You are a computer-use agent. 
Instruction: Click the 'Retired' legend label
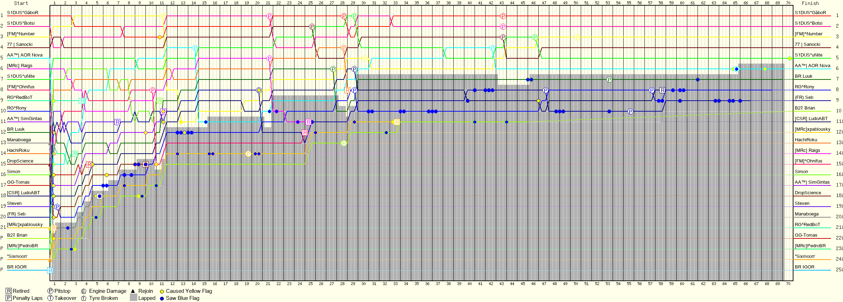[21, 291]
